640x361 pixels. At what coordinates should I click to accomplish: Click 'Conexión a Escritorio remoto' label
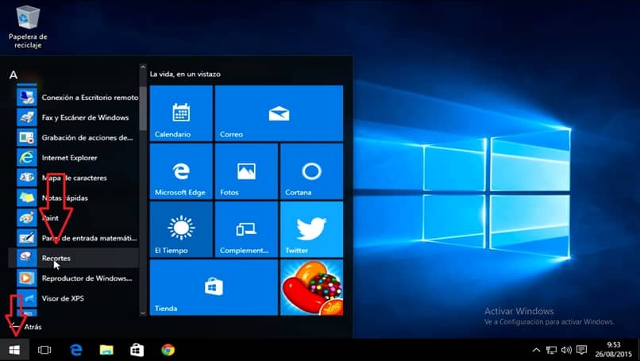pyautogui.click(x=90, y=98)
